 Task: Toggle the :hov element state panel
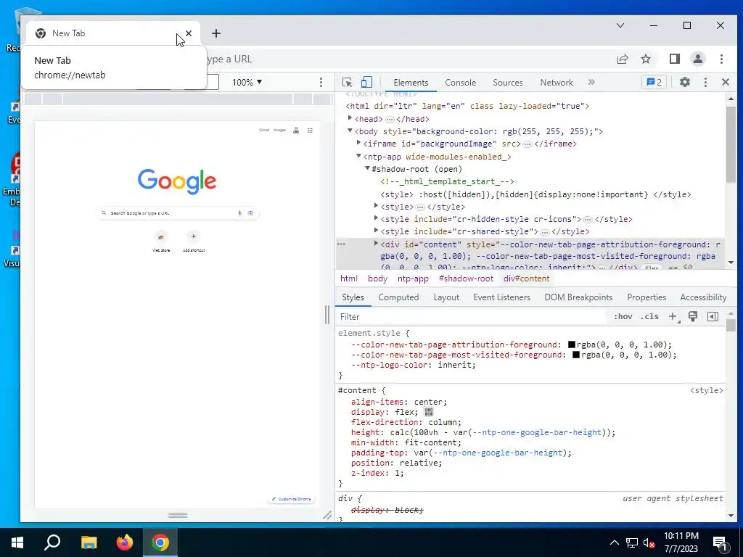623,316
